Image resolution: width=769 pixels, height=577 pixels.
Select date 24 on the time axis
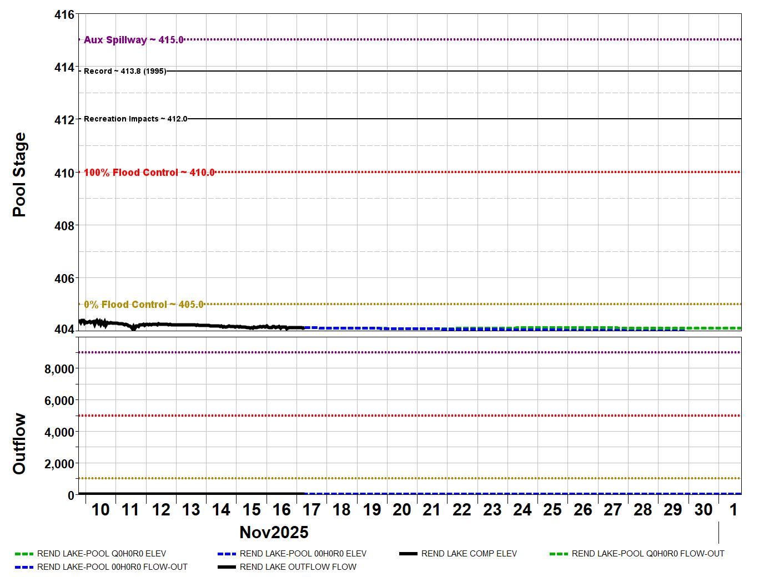click(522, 510)
